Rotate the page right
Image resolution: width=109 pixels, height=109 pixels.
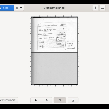tap(47, 100)
